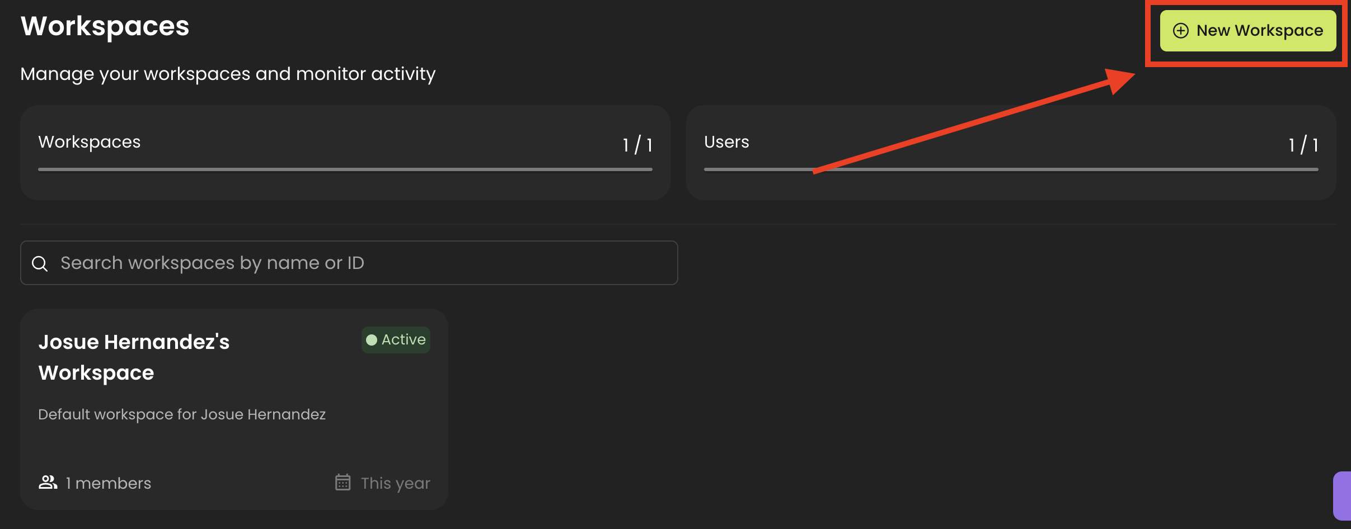Image resolution: width=1351 pixels, height=529 pixels.
Task: Click the plus-circle icon in New Workspace
Action: click(x=1180, y=31)
